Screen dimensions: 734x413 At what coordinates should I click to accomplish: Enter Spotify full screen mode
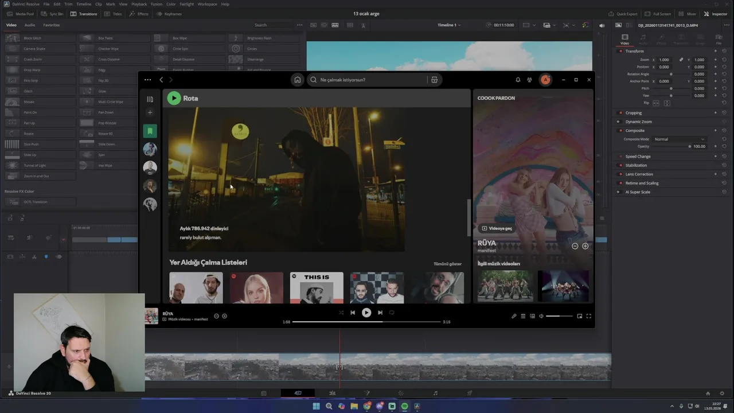point(588,316)
